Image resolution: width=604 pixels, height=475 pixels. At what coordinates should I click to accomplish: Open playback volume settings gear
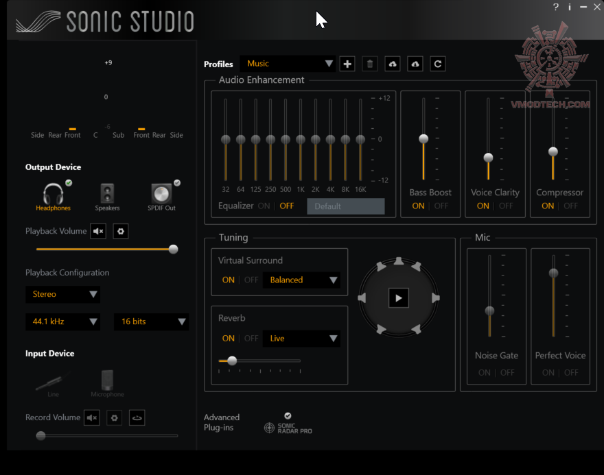(121, 231)
